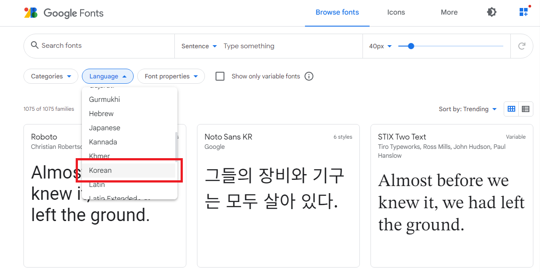The height and width of the screenshot is (272, 540).
Task: Open the Icons tab
Action: click(396, 12)
